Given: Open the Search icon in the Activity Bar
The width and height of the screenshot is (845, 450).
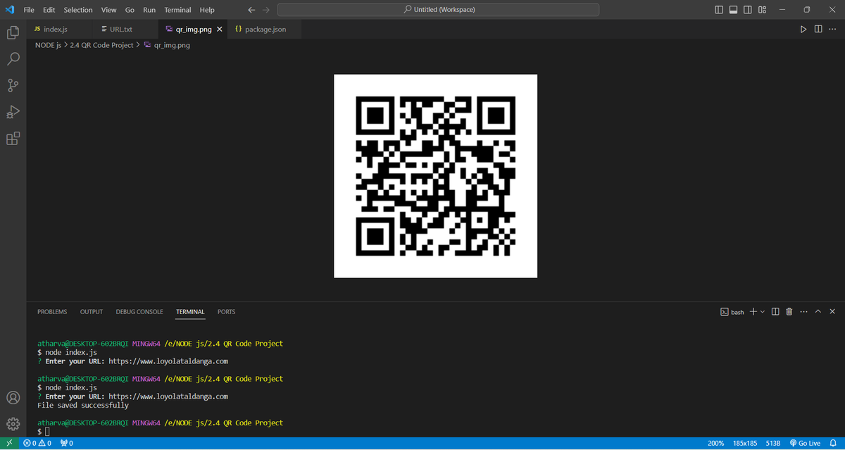Looking at the screenshot, I should tap(12, 59).
